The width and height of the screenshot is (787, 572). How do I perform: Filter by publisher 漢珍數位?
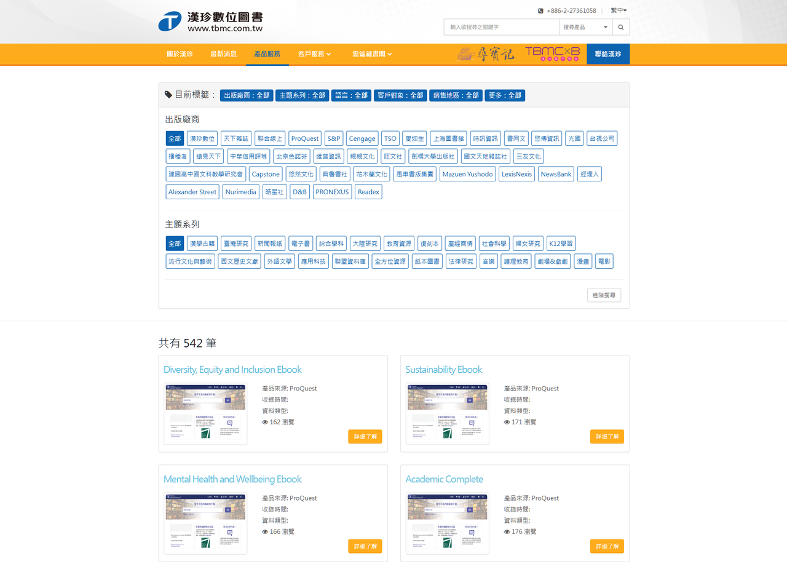[x=202, y=138]
